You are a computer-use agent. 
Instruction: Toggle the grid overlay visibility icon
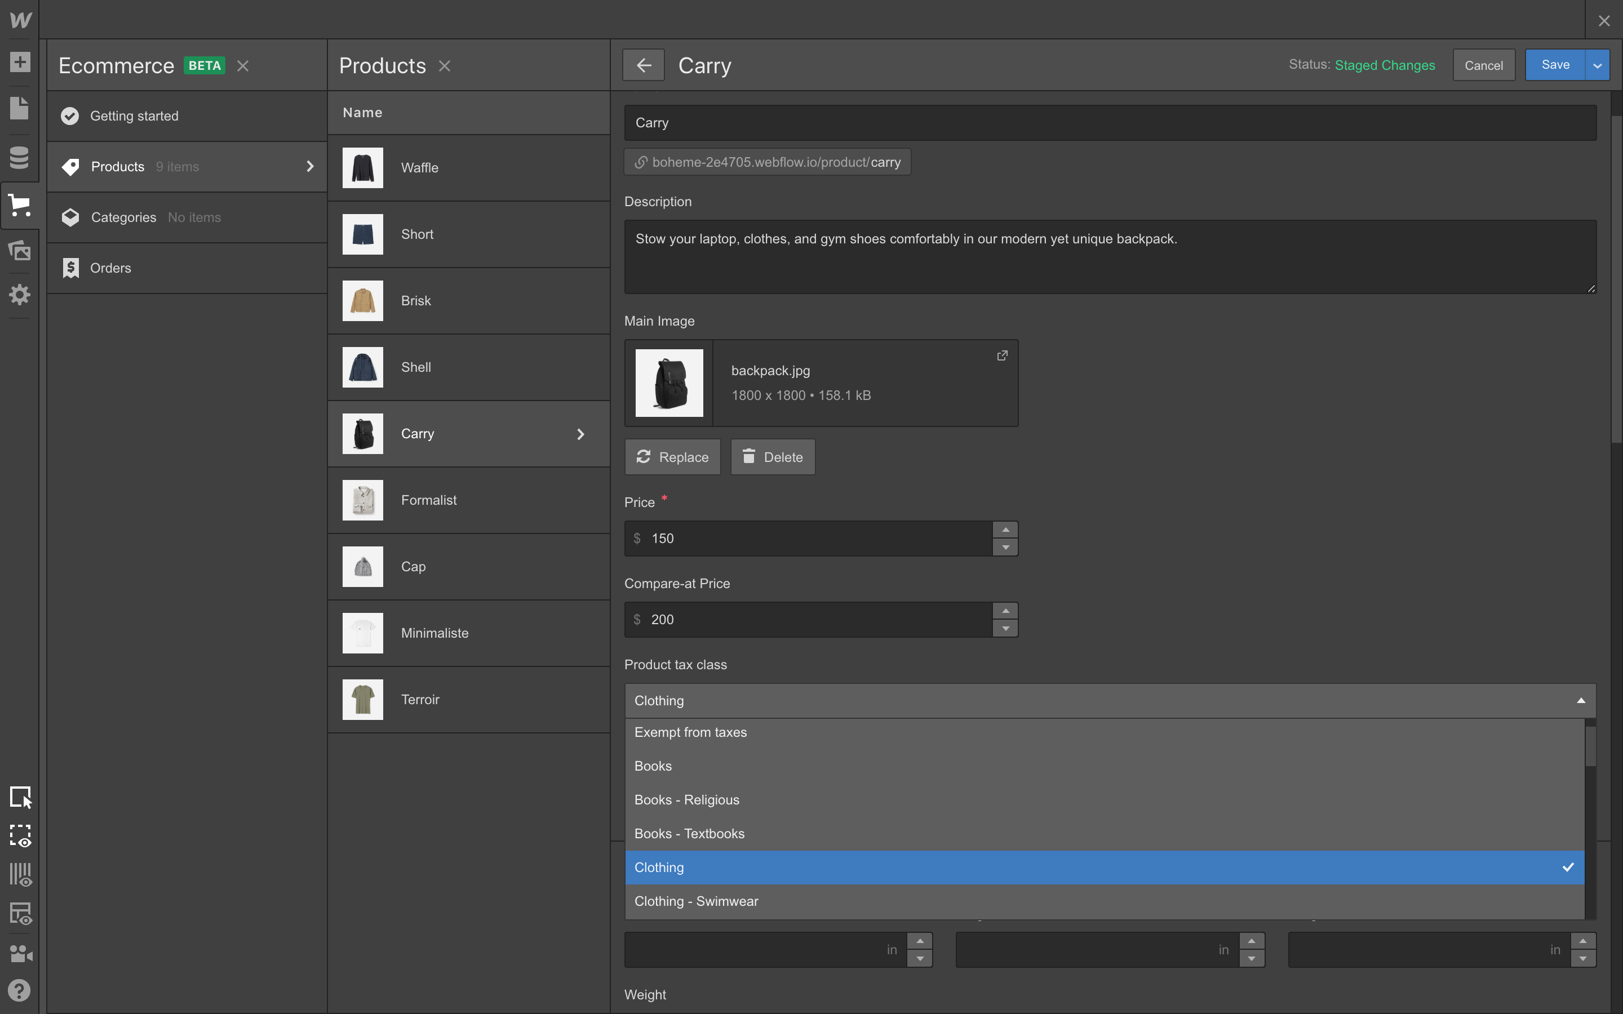[20, 874]
